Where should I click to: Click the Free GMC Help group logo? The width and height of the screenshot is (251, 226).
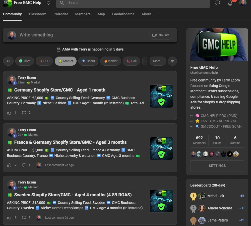(x=8, y=3)
